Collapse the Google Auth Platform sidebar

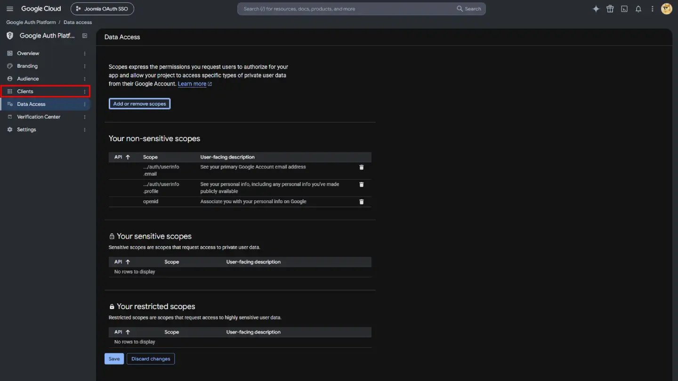coord(85,36)
